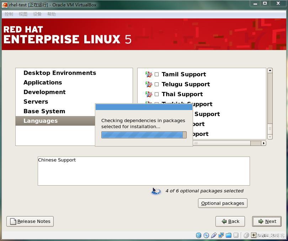This screenshot has width=288, height=241.
Task: Enable the Thai Support checkbox
Action: tap(156, 94)
